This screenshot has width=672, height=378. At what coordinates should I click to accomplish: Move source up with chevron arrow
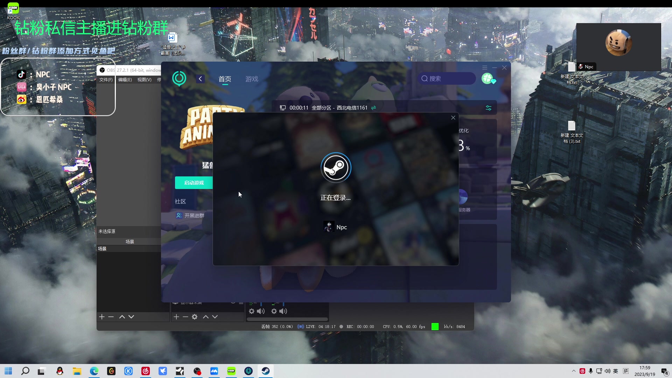(x=206, y=317)
